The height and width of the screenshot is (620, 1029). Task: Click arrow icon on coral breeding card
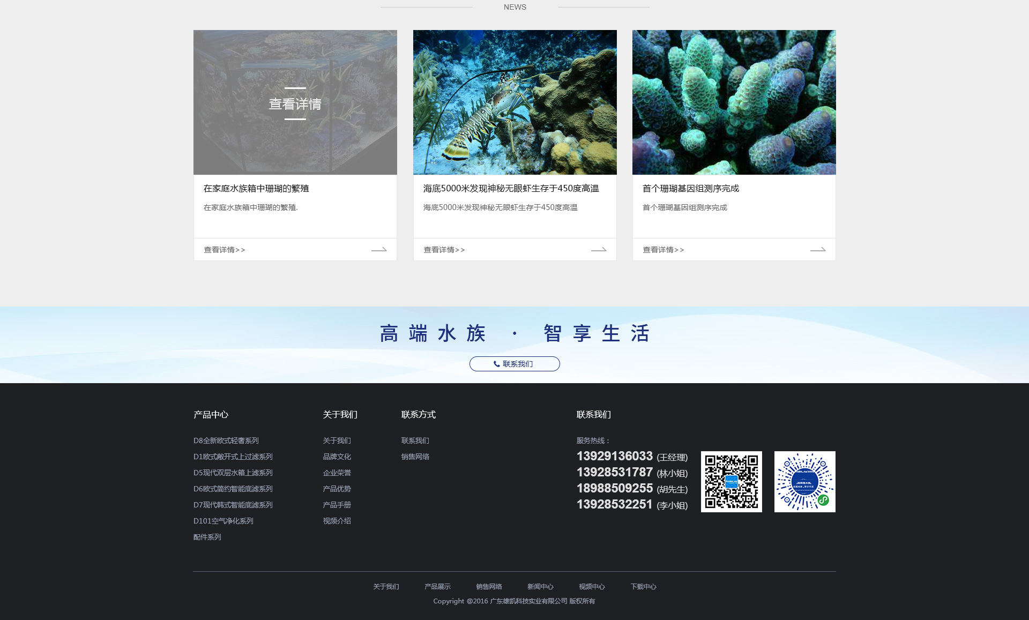point(379,250)
